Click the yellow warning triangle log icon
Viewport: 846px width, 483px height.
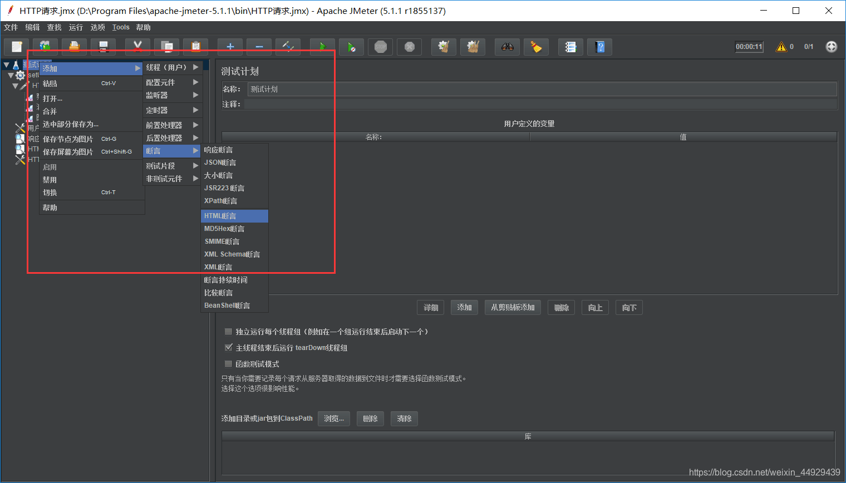point(781,47)
